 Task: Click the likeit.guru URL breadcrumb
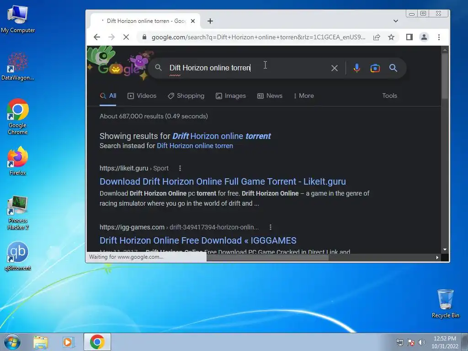tap(134, 168)
